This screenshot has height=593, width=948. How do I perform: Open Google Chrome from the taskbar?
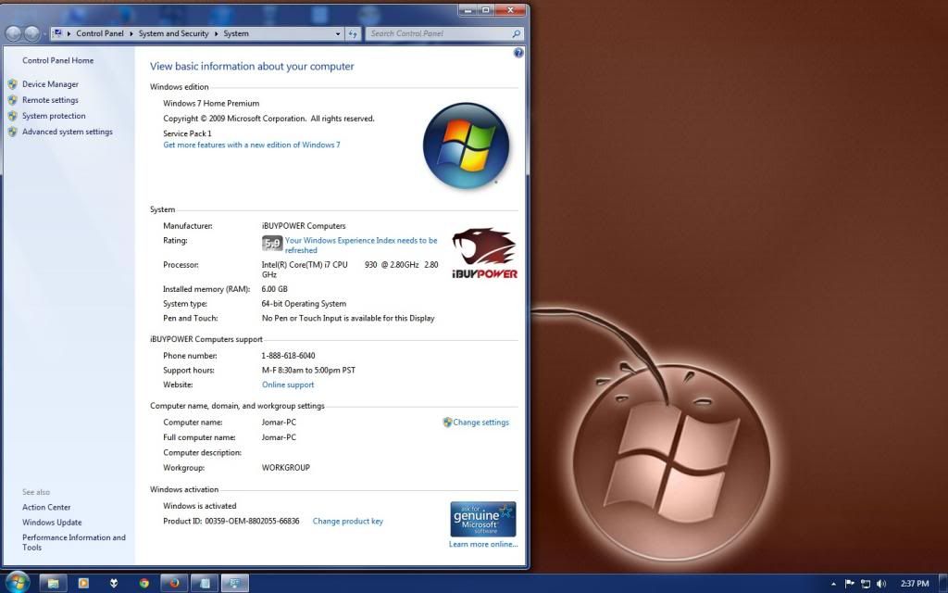(143, 583)
